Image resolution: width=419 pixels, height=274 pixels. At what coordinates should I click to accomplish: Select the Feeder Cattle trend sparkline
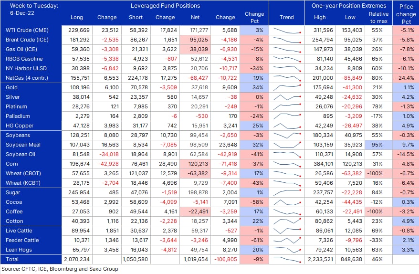[x=287, y=240]
